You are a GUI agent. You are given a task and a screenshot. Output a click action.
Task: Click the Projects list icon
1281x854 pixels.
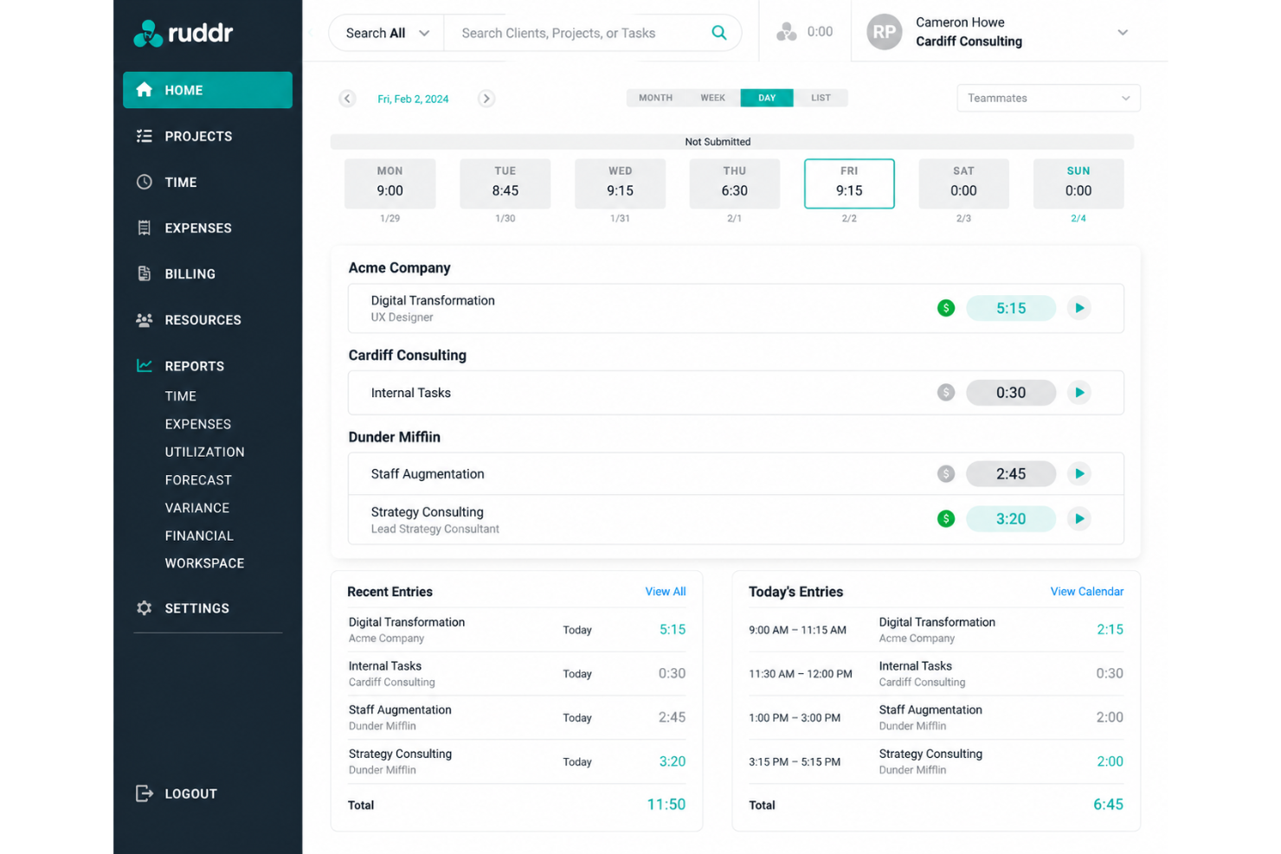(x=145, y=136)
